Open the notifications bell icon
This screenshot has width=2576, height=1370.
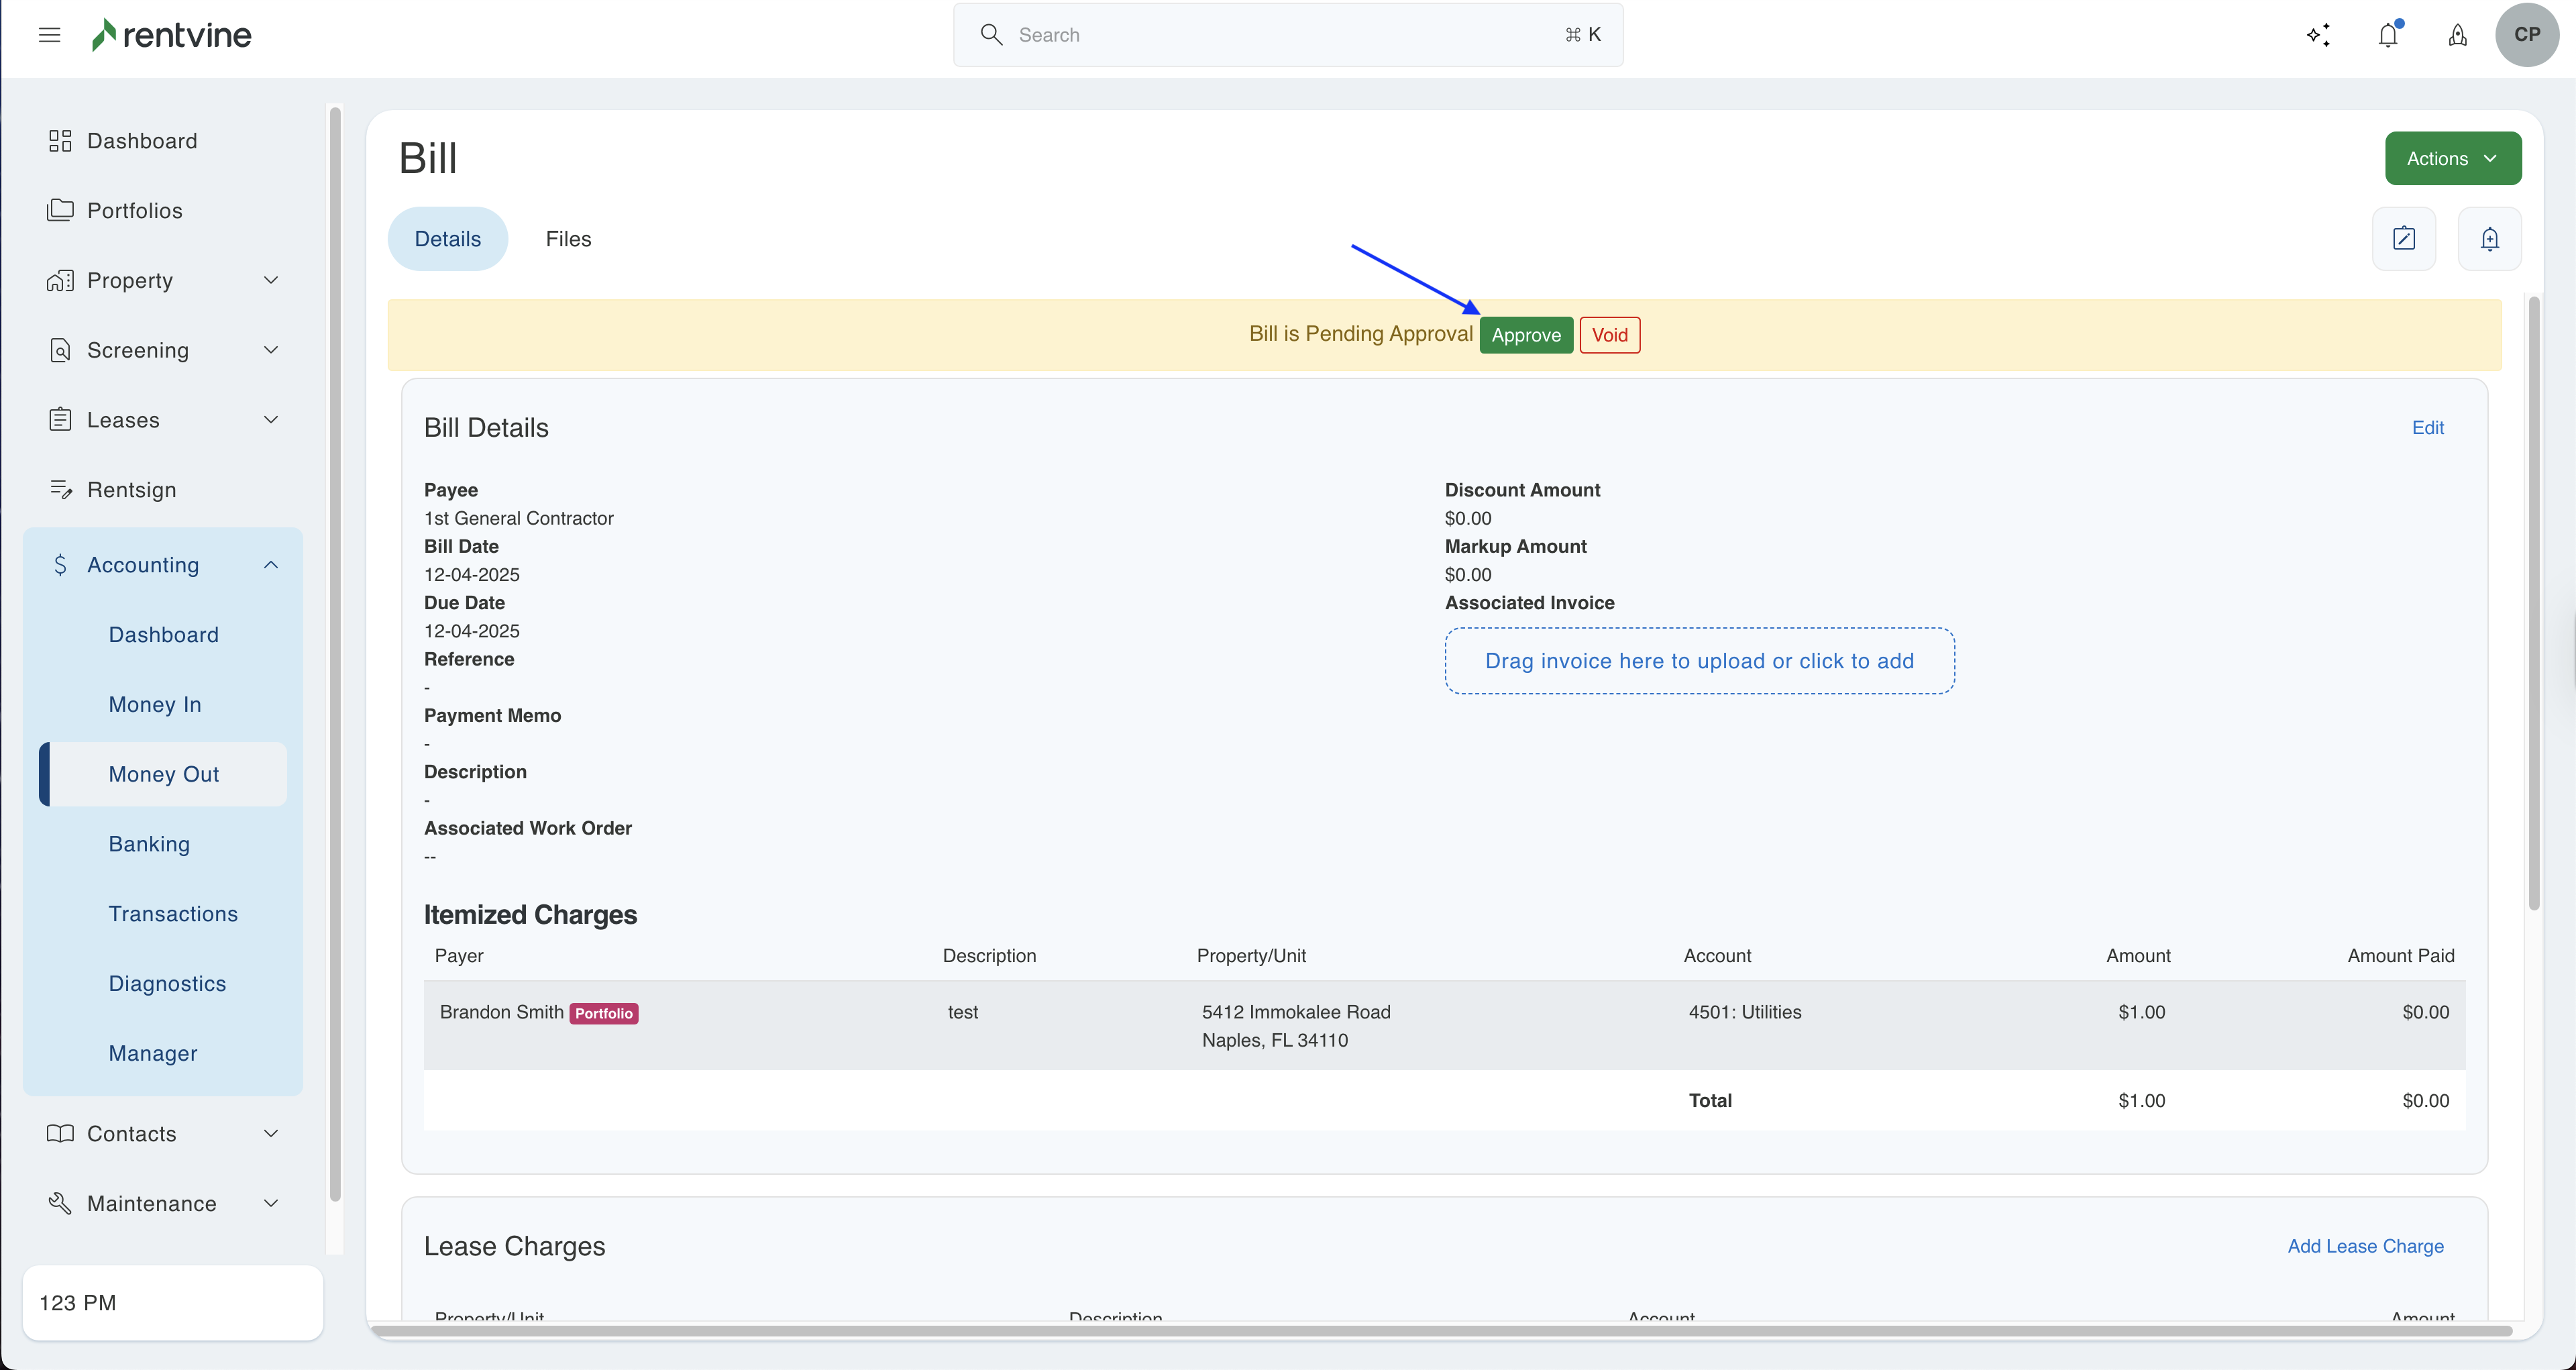(2388, 35)
